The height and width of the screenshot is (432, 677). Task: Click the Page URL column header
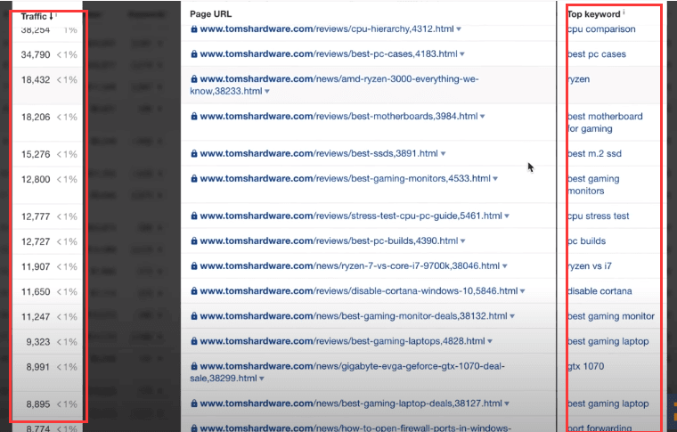211,14
